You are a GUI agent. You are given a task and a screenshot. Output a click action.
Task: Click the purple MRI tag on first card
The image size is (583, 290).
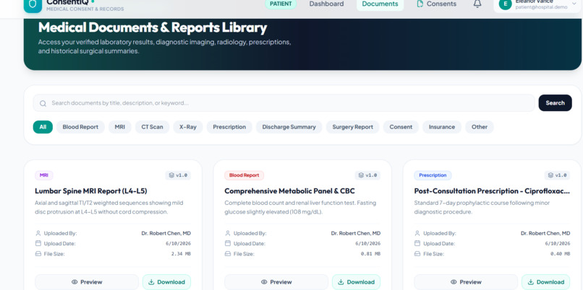click(x=44, y=175)
